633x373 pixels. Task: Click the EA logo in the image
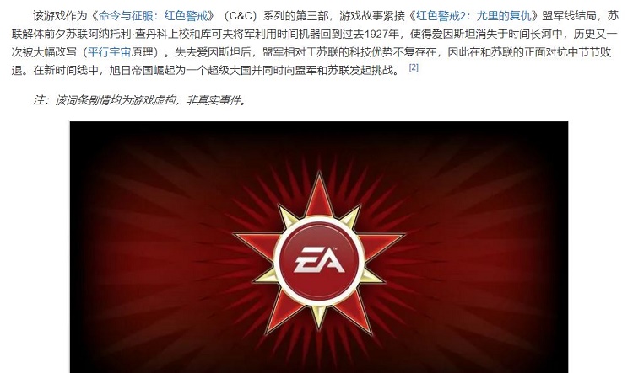tap(319, 260)
